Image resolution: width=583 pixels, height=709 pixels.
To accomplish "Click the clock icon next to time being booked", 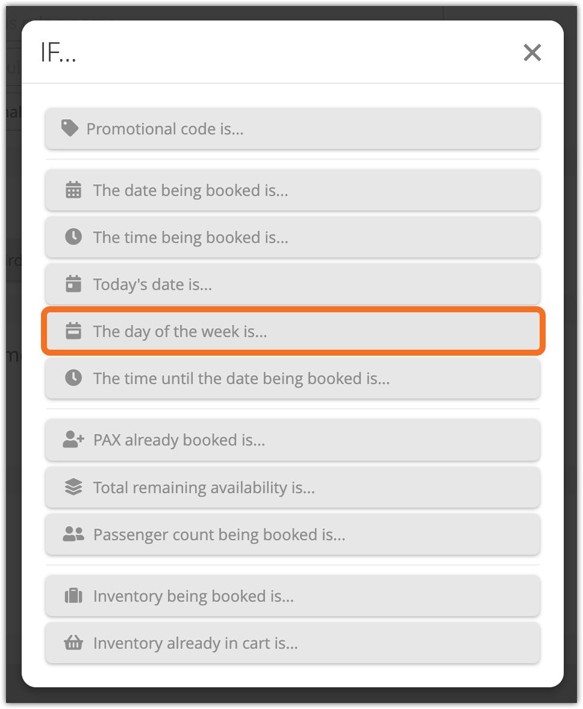I will (73, 237).
